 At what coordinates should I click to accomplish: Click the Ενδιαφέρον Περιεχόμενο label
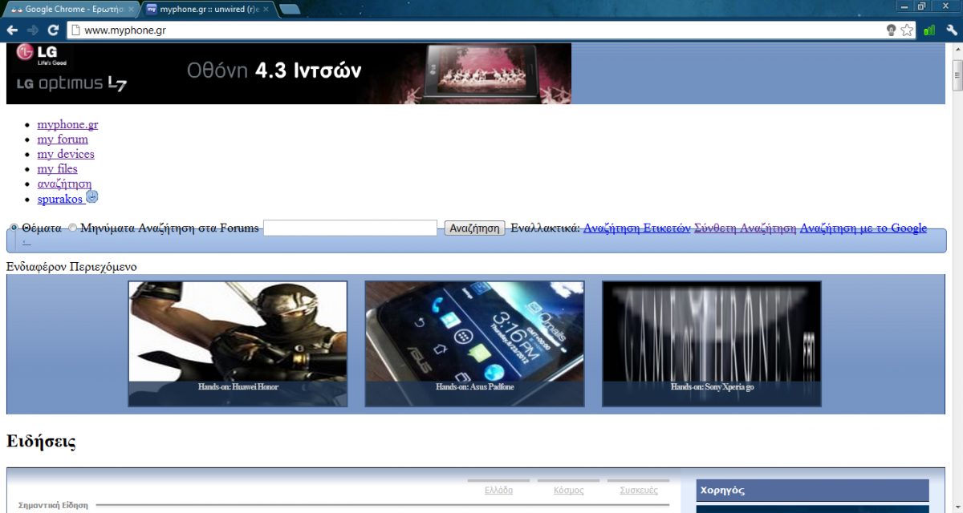[x=71, y=266]
